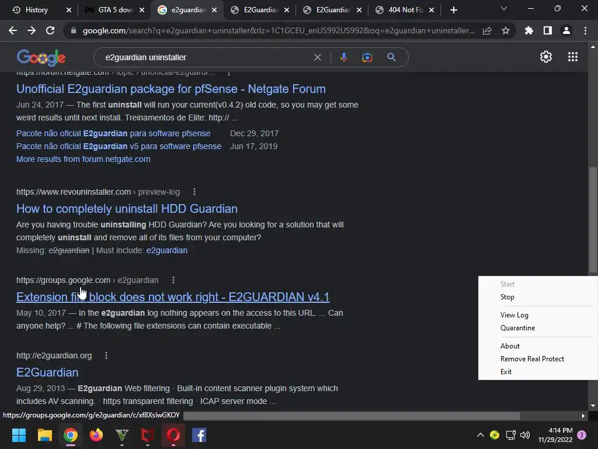Image resolution: width=598 pixels, height=449 pixels.
Task: Switch to the 404 Not Found tab
Action: pyautogui.click(x=406, y=10)
